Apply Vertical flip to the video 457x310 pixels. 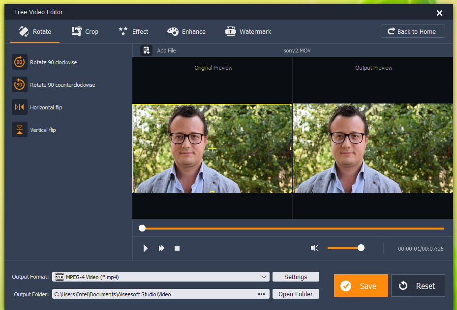click(19, 130)
